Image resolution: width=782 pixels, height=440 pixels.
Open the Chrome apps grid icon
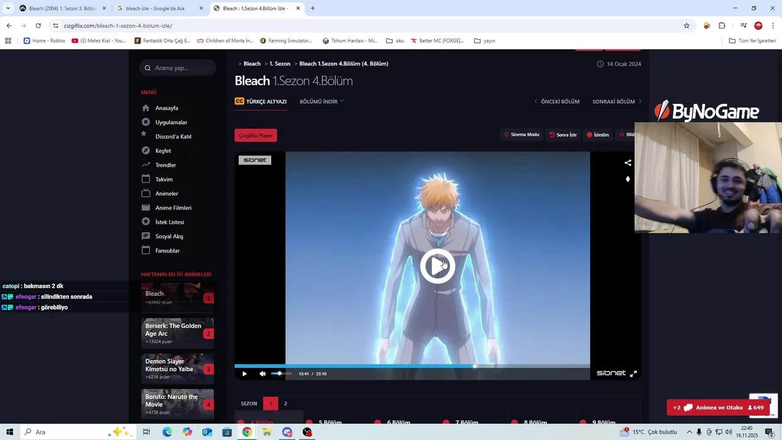[x=8, y=41]
